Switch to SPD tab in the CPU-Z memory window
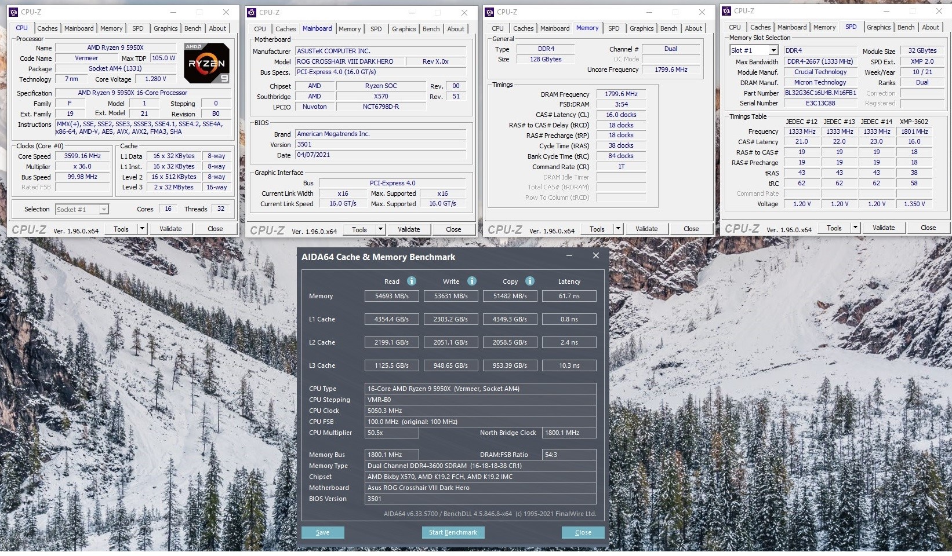 tap(614, 28)
